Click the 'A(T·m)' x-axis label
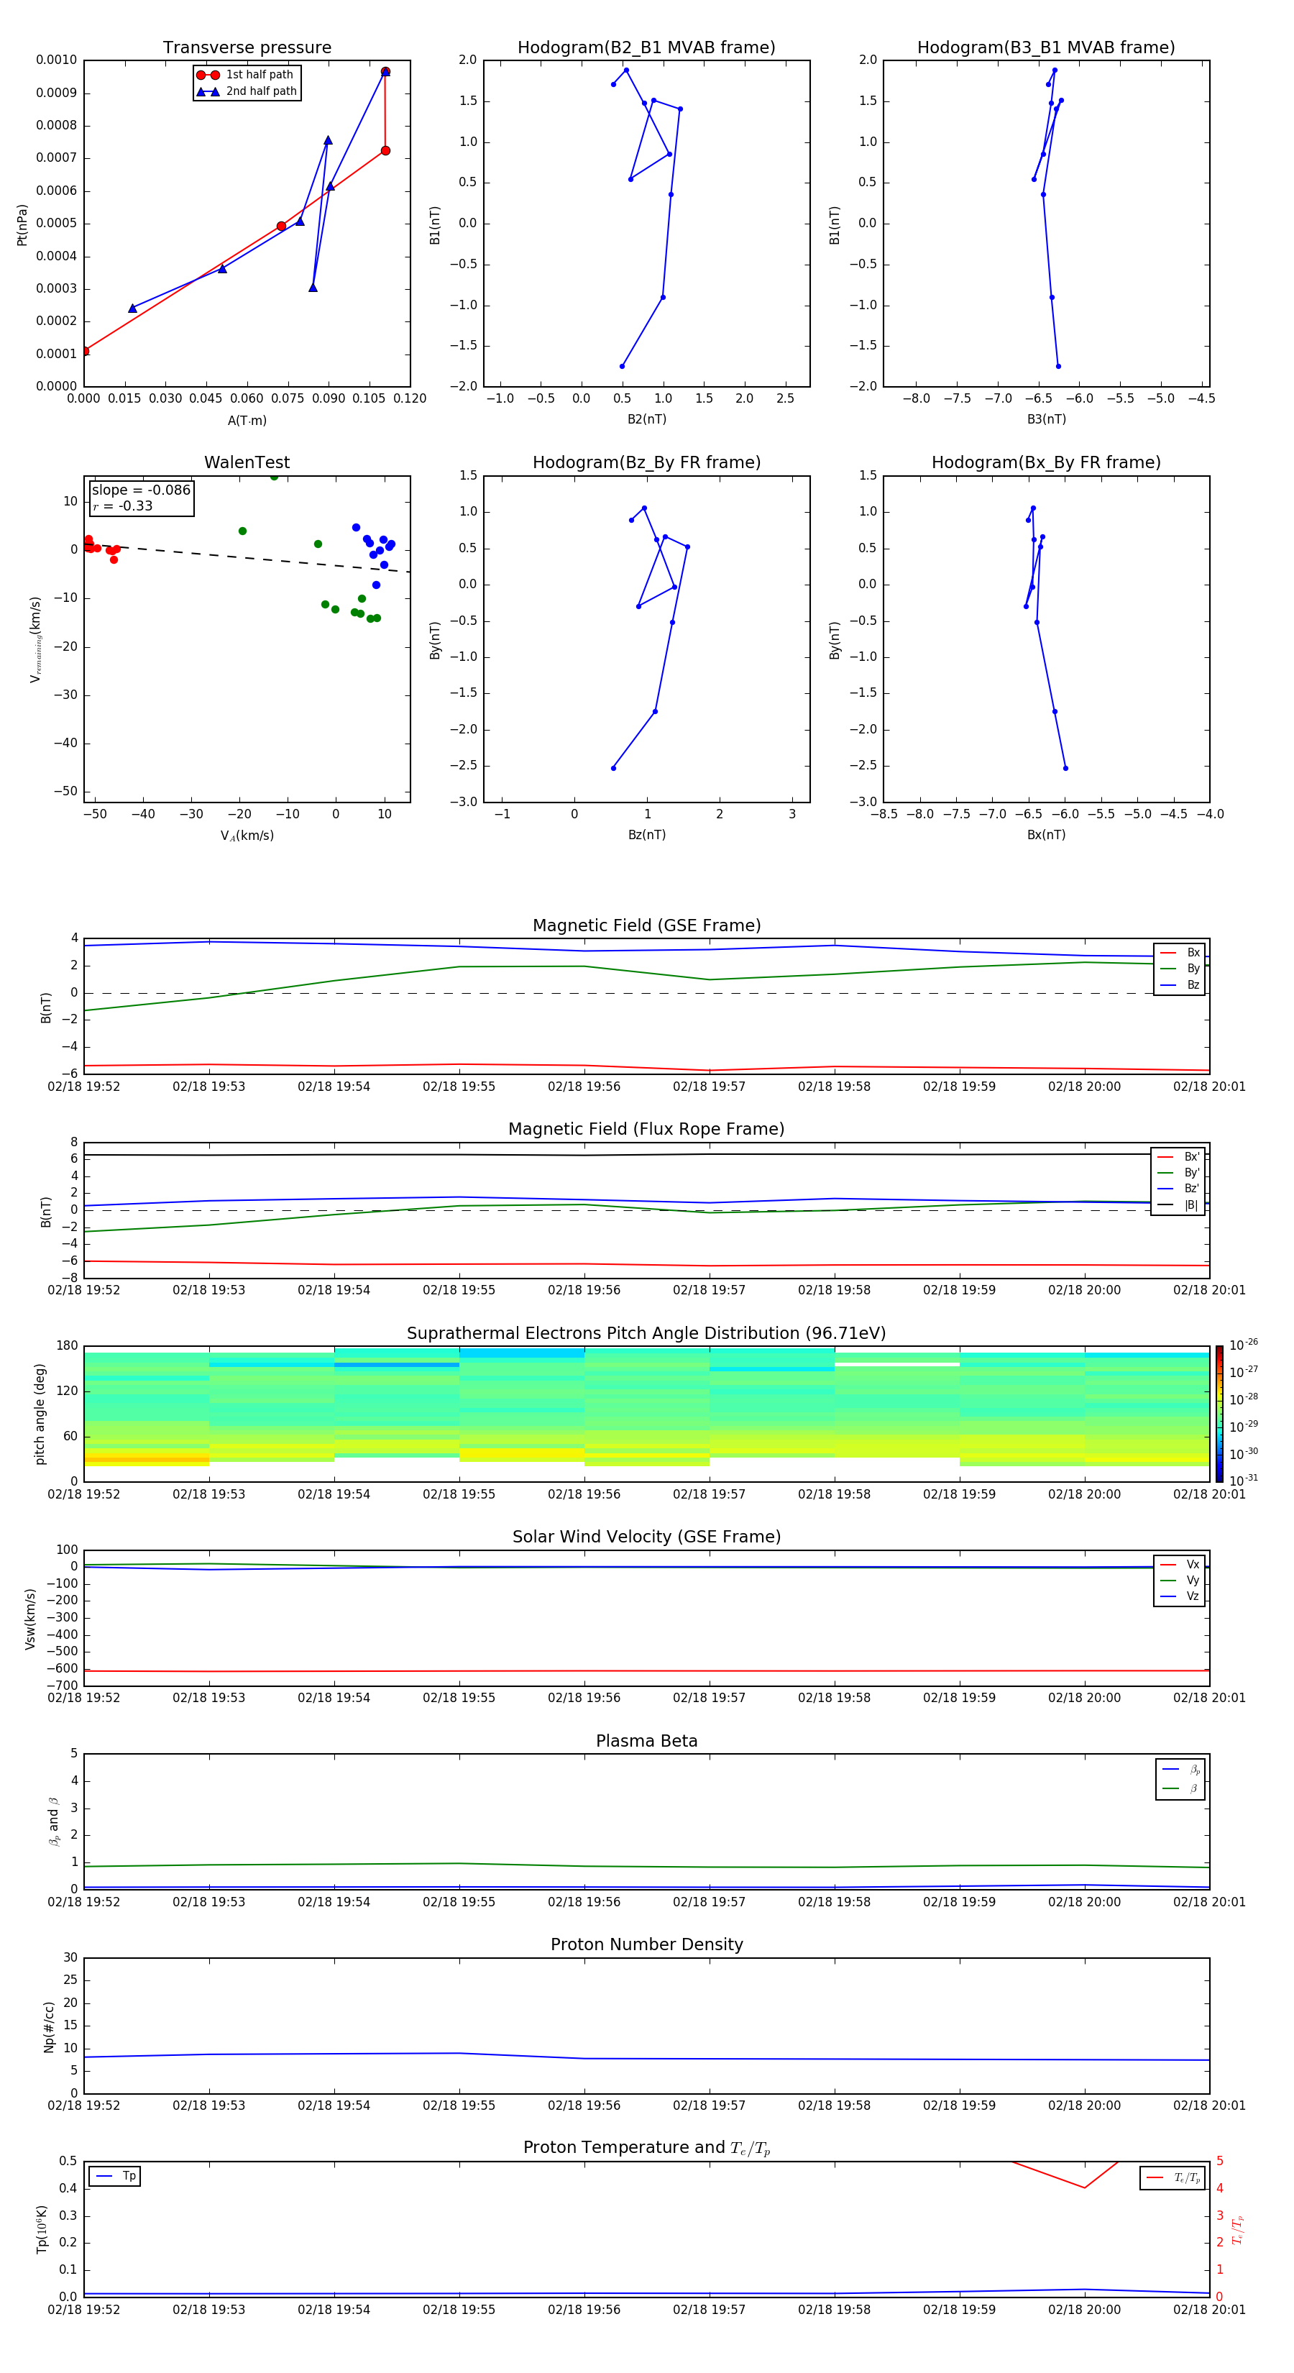The image size is (1294, 2373). pyautogui.click(x=247, y=421)
